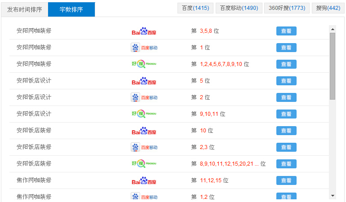This screenshot has height=202, width=346.
Task: Click Baidu logo in 安阳饭店装修 row
Action: (x=144, y=131)
